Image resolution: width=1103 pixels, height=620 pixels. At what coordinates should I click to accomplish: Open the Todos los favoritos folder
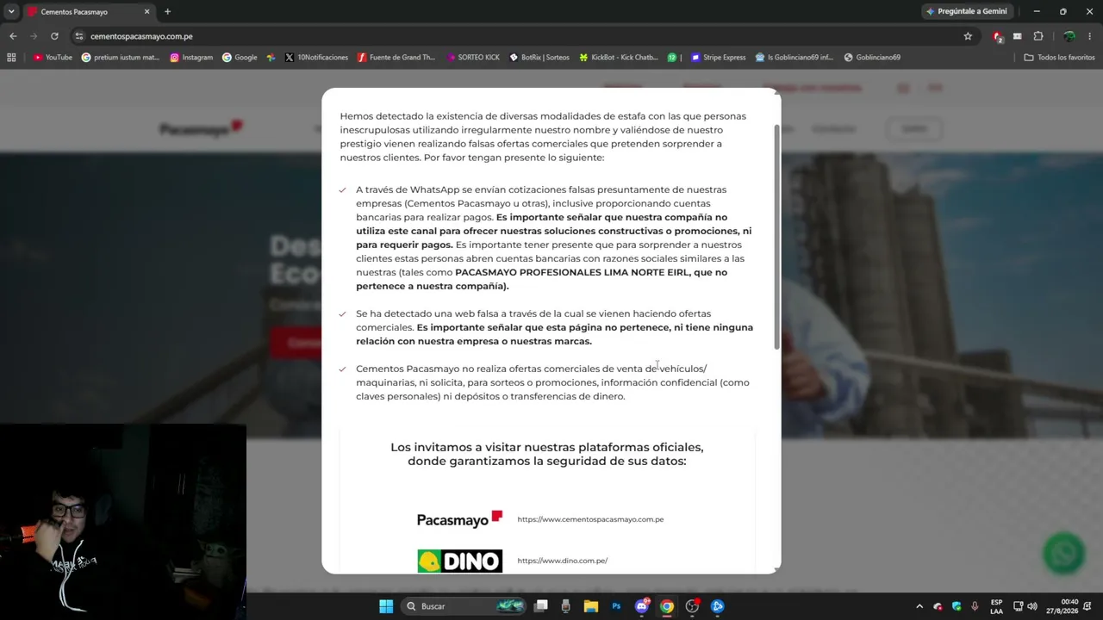pos(1059,58)
